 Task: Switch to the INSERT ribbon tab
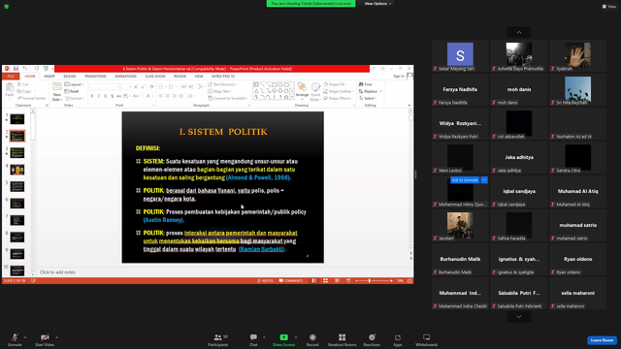click(49, 76)
